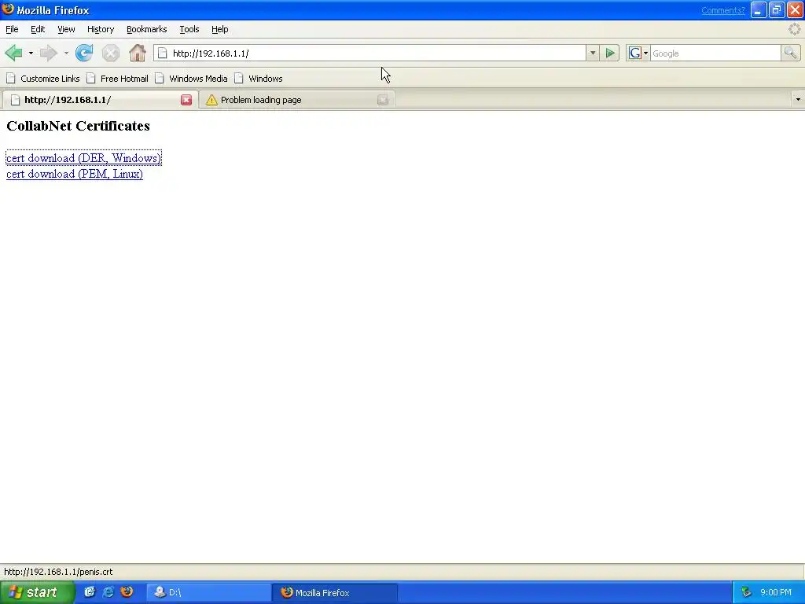805x604 pixels.
Task: Click the Comments? link in title bar
Action: pos(723,10)
